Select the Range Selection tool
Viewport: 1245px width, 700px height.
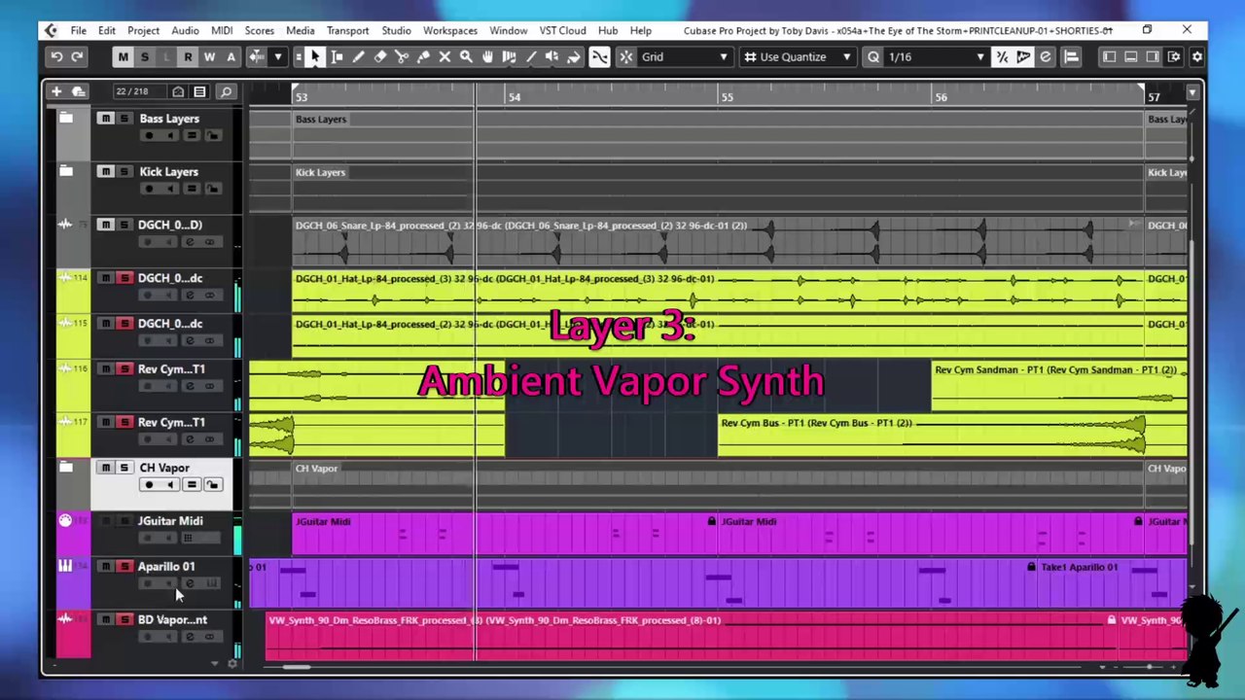[x=337, y=57]
